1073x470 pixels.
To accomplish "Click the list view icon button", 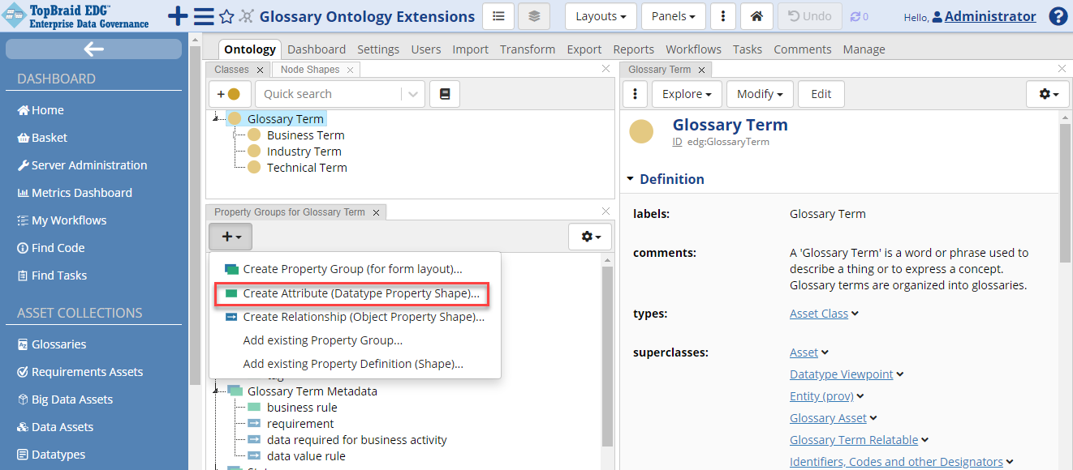I will point(498,16).
